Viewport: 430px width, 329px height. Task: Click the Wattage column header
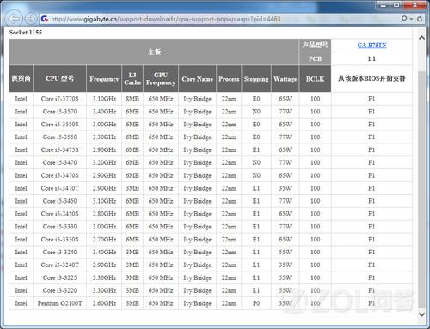[x=285, y=78]
